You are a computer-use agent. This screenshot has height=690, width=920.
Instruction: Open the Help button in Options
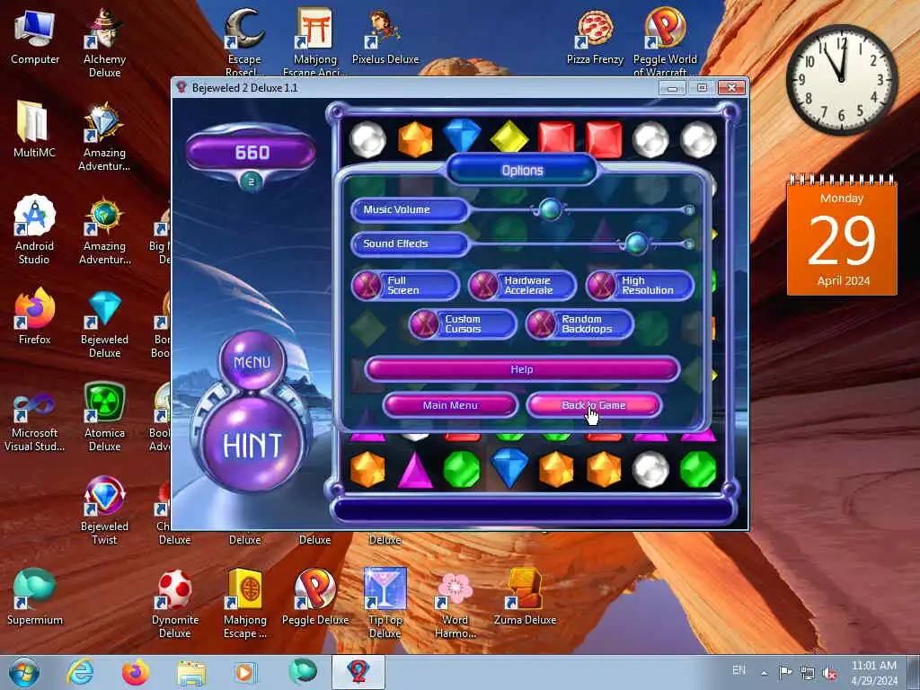[522, 369]
